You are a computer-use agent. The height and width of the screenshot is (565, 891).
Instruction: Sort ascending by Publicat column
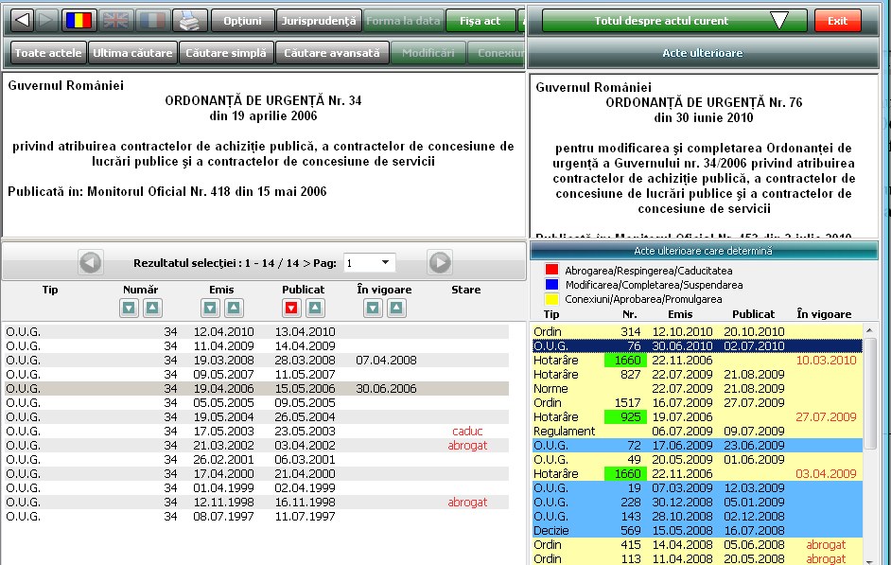coord(315,309)
